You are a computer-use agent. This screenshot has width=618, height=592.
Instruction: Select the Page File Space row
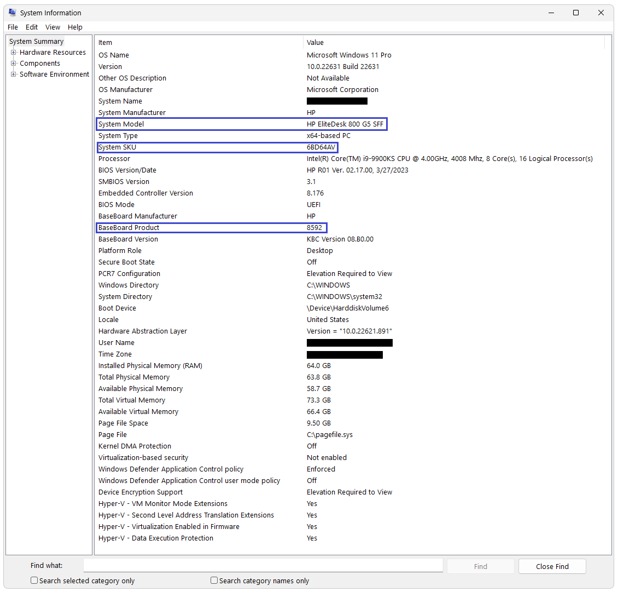tap(349, 423)
